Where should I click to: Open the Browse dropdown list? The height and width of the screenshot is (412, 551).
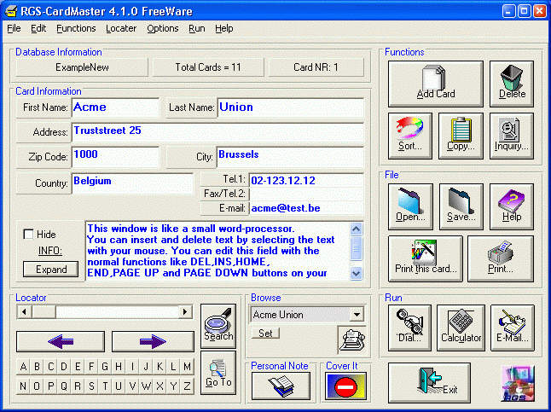point(357,315)
